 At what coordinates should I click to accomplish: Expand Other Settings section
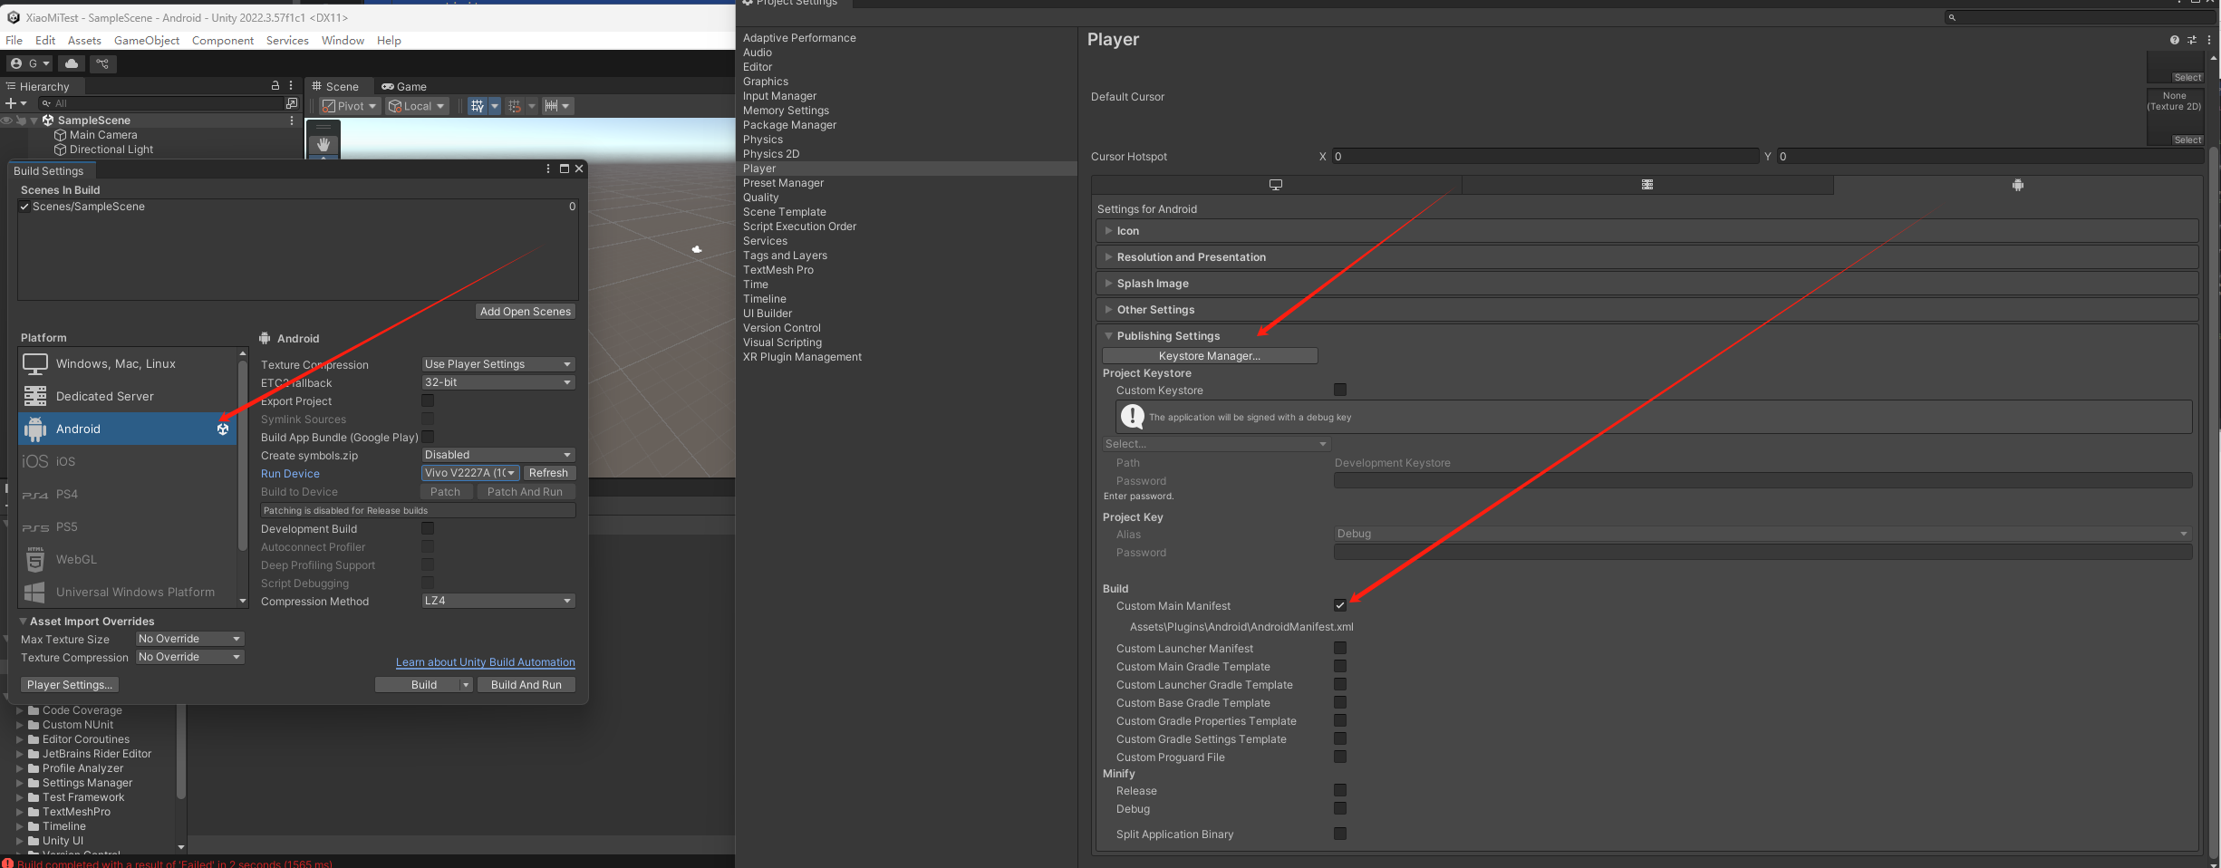pyautogui.click(x=1646, y=310)
